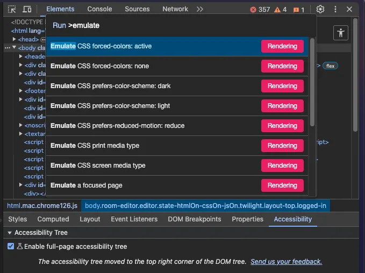Click the flex badge in DOM tree
This screenshot has width=365, height=273.
(x=330, y=66)
